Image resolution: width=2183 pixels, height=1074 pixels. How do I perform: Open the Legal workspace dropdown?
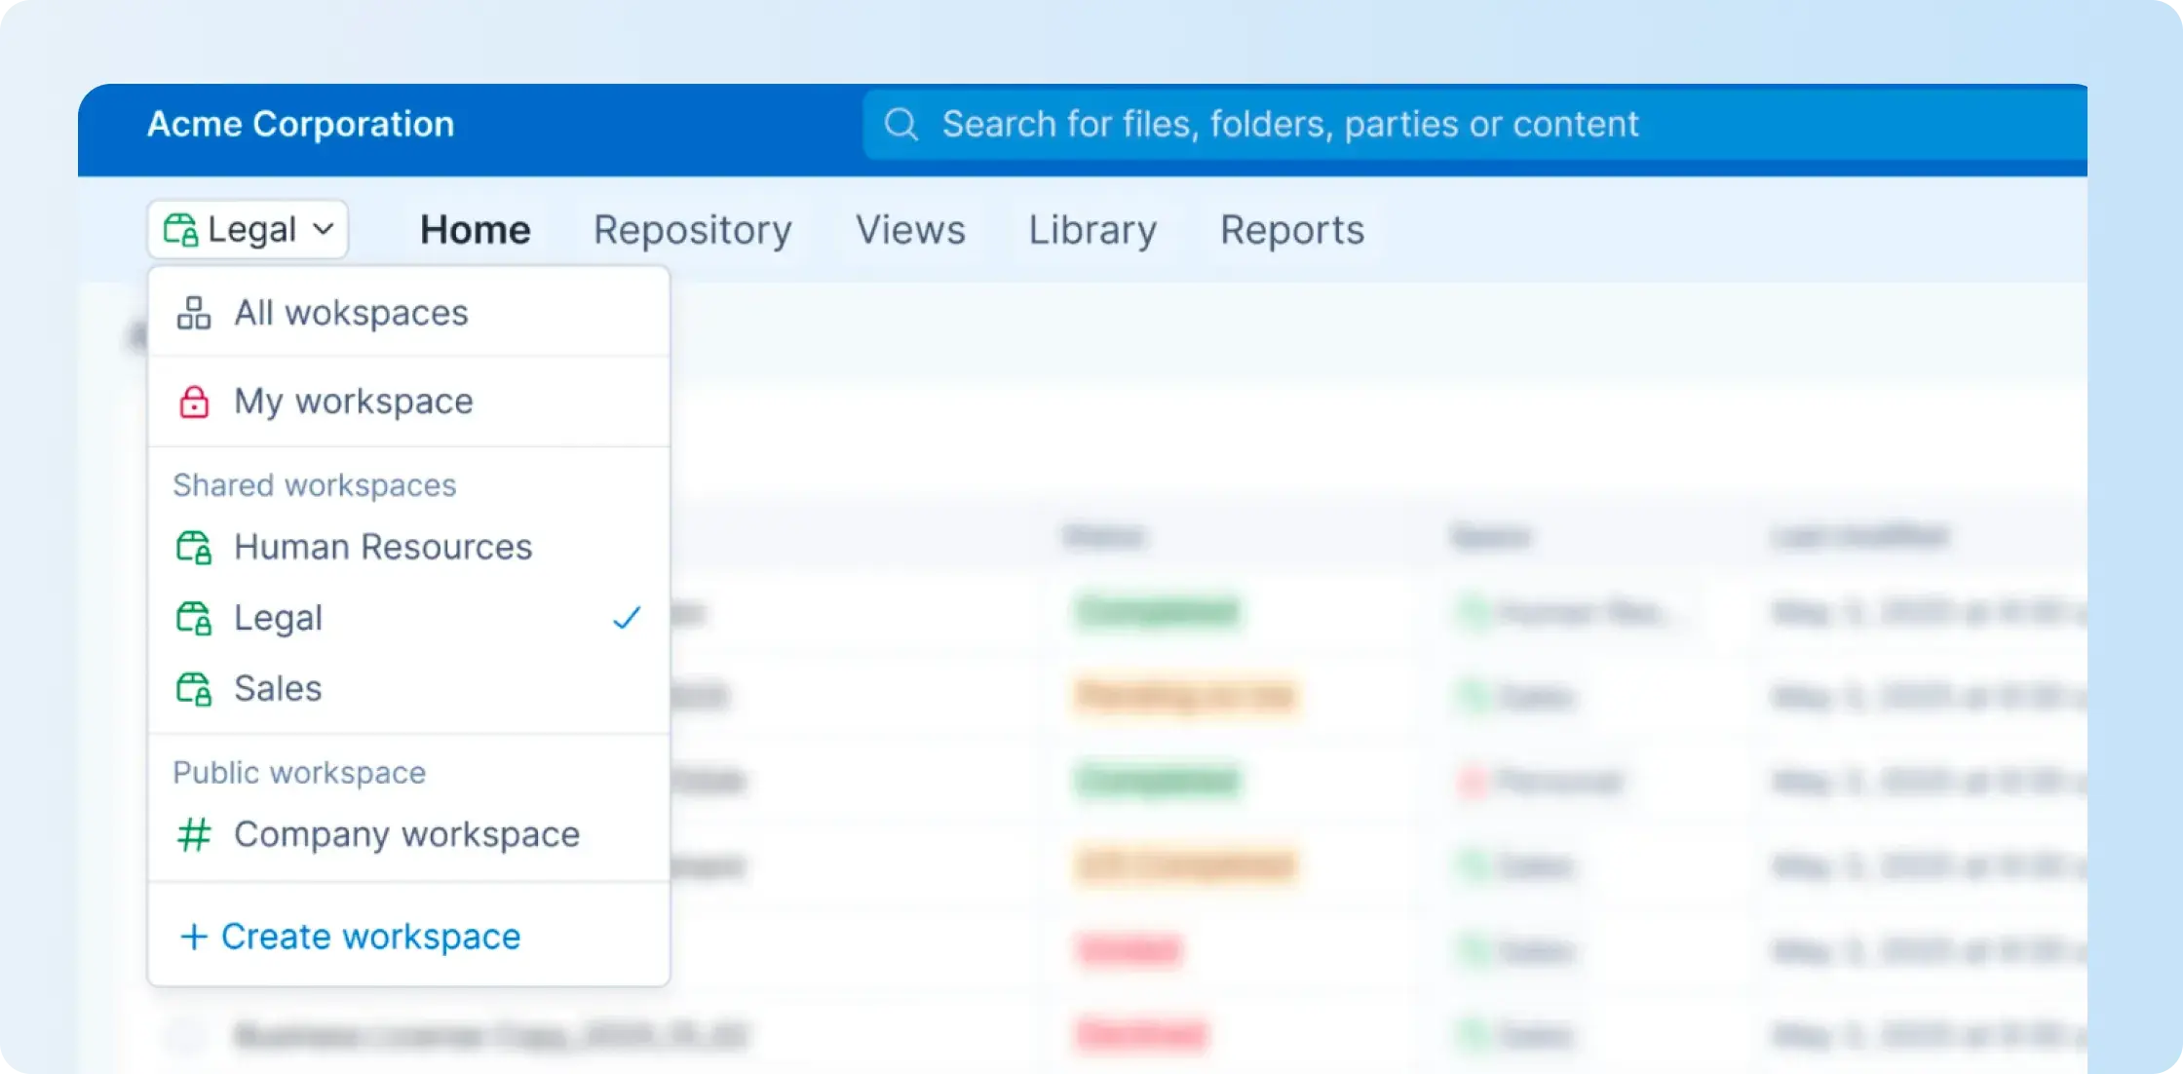coord(248,230)
